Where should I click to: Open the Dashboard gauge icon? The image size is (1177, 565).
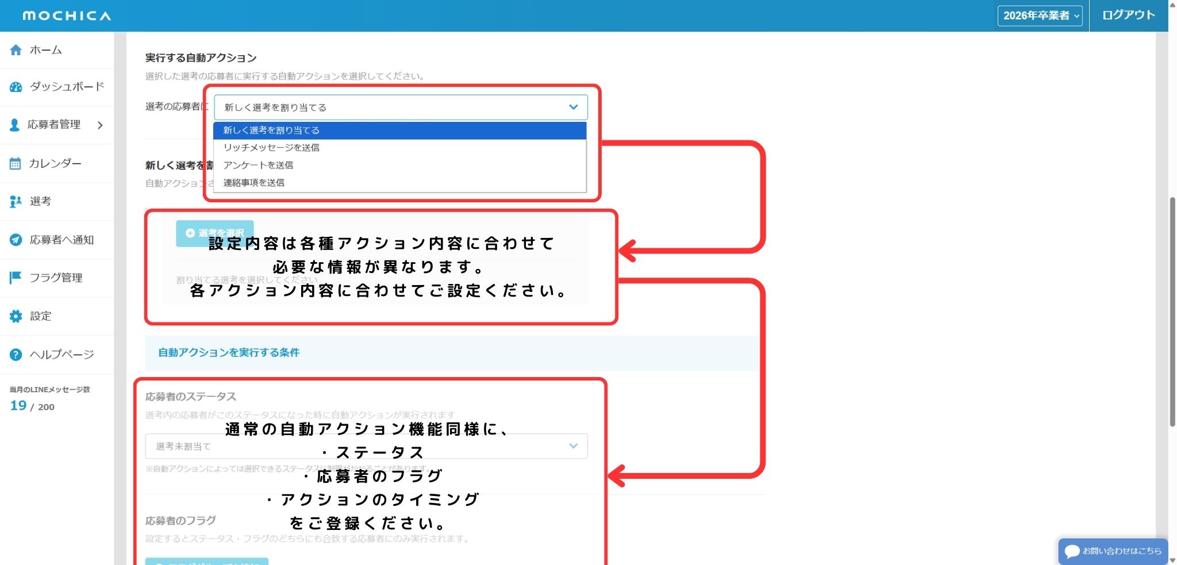(x=16, y=87)
